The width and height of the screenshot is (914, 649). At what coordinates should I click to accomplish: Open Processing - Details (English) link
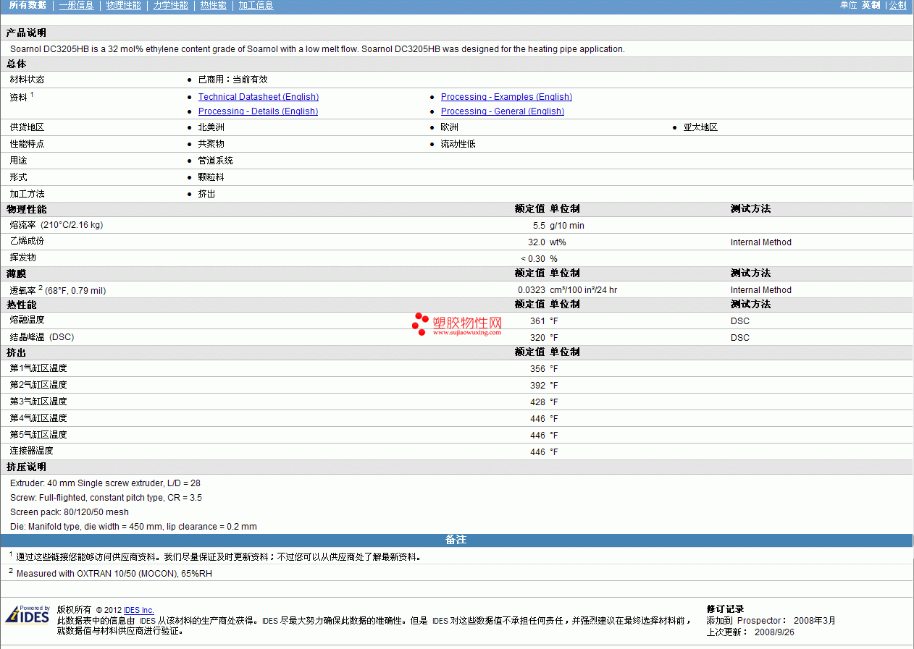(x=258, y=111)
